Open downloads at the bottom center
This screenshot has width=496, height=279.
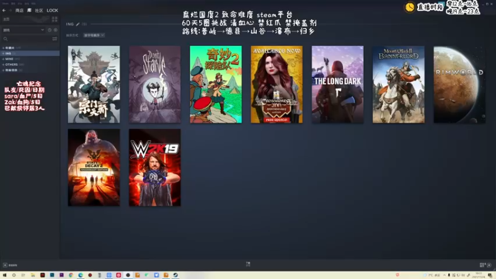click(248, 264)
